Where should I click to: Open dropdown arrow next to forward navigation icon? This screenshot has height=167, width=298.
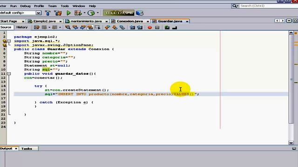click(60, 27)
